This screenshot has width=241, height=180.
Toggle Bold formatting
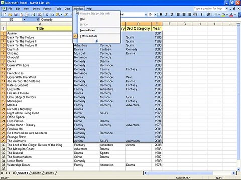[x=161, y=15]
